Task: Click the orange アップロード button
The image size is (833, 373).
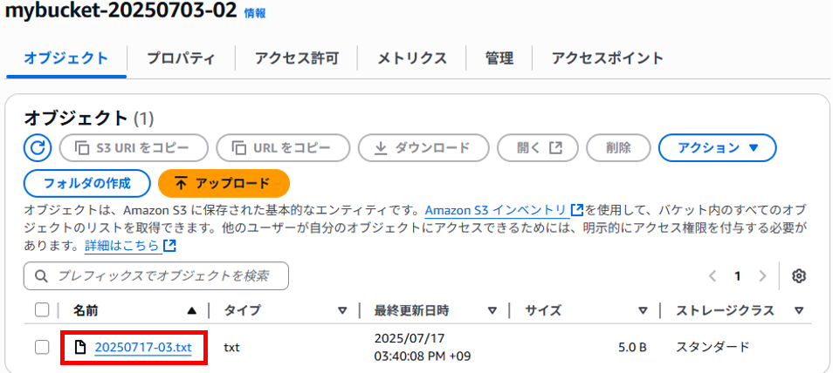Action: 224,184
